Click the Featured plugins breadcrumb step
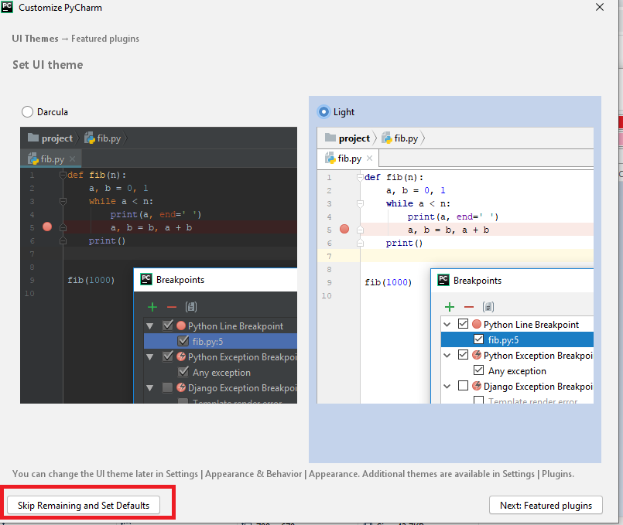Image resolution: width=623 pixels, height=525 pixels. pos(105,39)
